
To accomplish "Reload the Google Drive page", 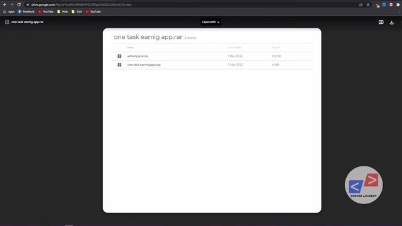I will (x=19, y=4).
